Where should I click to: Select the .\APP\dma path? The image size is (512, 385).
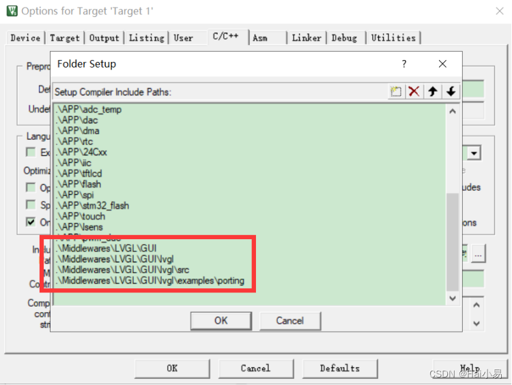click(x=77, y=131)
